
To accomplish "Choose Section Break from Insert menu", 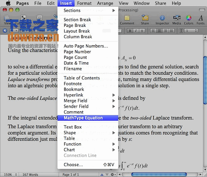I will coord(88,20).
